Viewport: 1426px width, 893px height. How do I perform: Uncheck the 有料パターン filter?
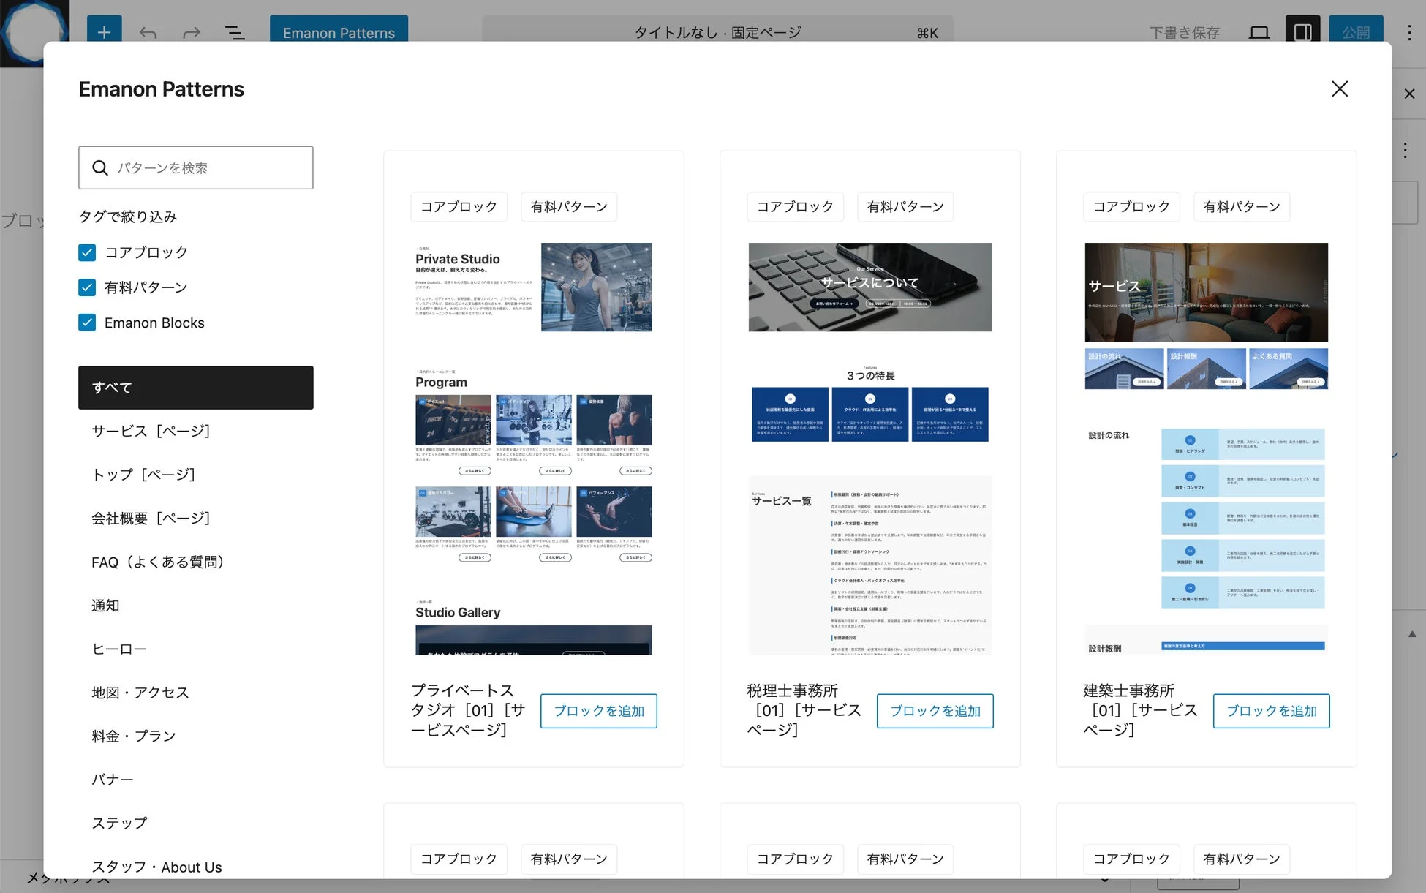point(87,287)
